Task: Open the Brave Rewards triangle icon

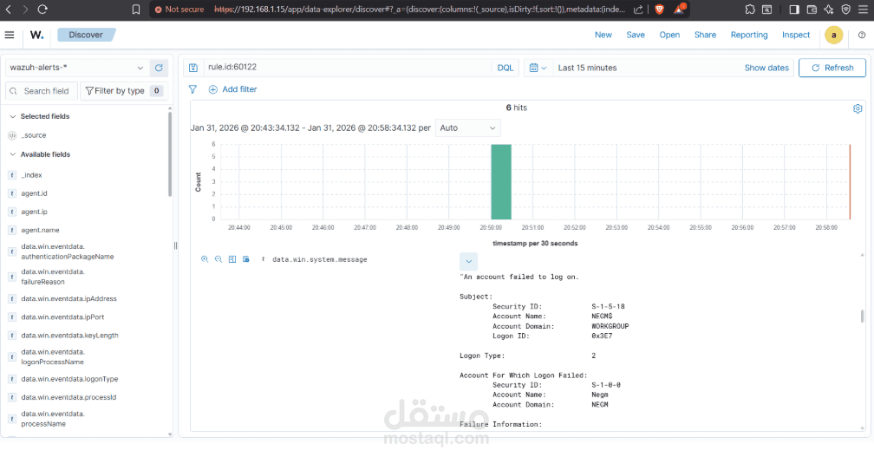Action: click(679, 9)
